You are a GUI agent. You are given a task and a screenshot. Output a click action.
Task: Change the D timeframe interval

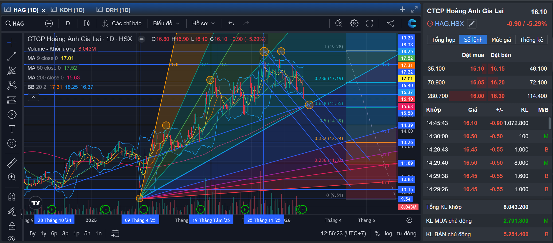(68, 23)
